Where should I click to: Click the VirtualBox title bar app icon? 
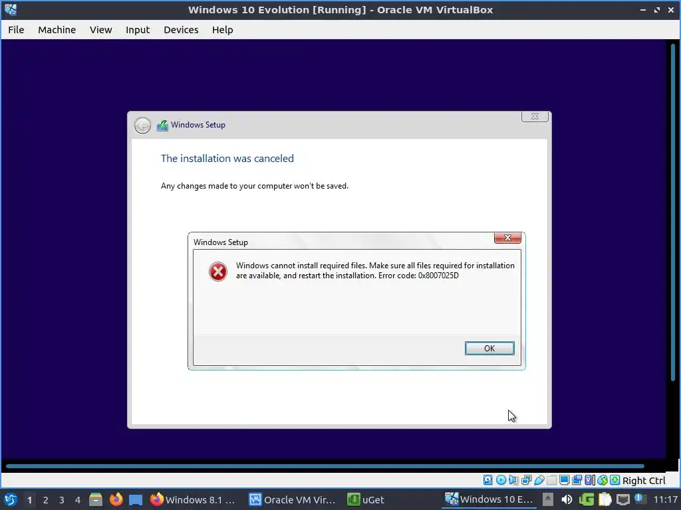coord(11,9)
